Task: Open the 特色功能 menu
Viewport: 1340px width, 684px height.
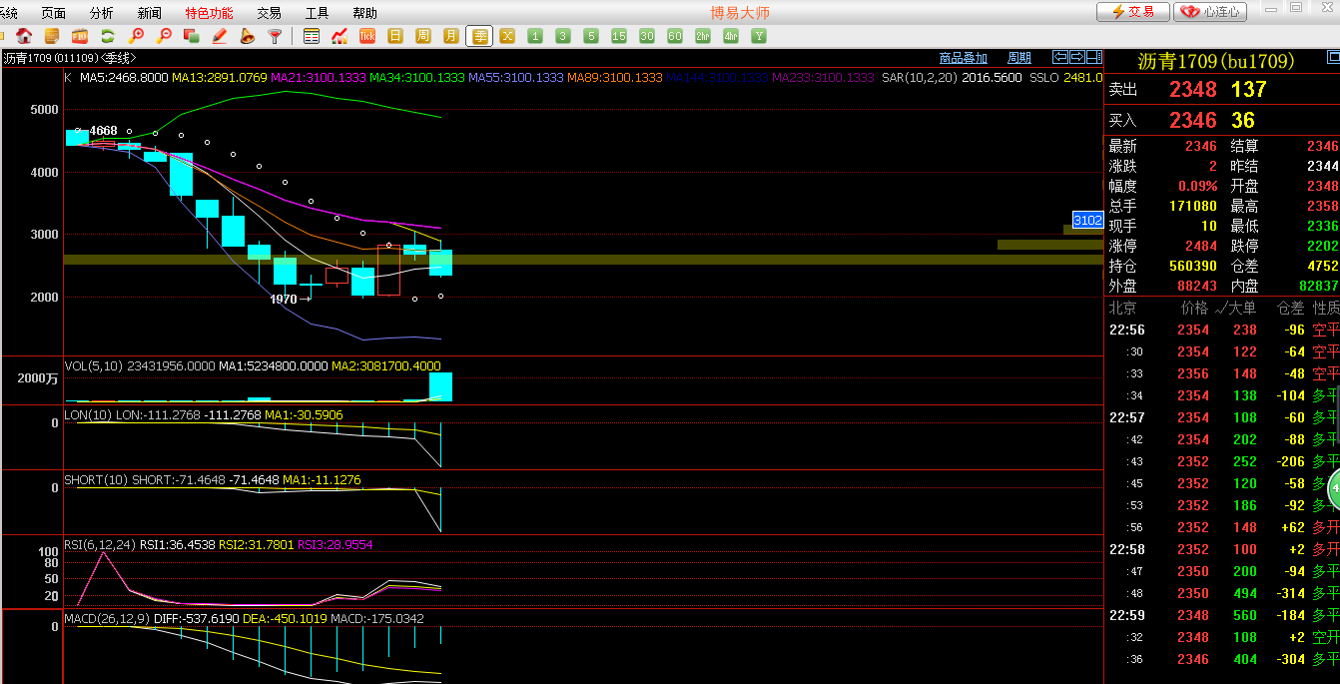Action: click(209, 13)
